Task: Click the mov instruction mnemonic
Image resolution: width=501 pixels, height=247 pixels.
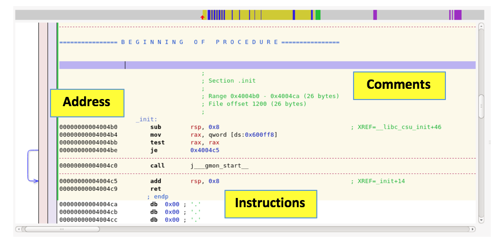Action: (156, 135)
